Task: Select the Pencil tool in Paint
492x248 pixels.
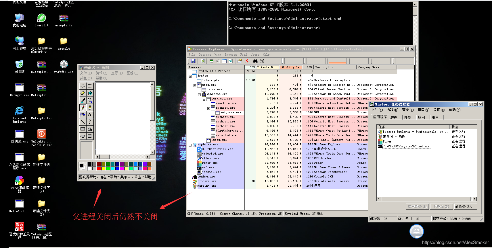Action: point(83,107)
